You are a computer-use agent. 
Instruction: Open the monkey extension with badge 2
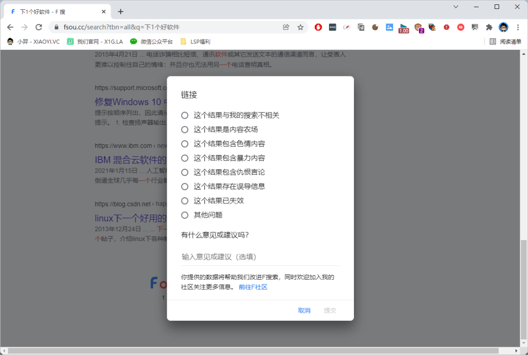click(418, 28)
